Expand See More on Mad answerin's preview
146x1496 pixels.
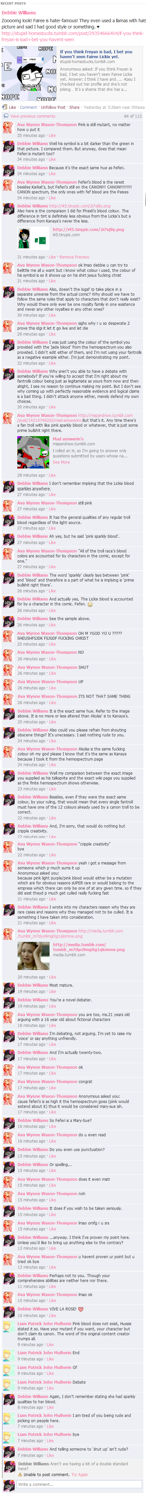[61, 462]
